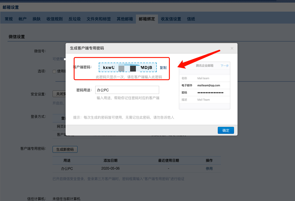
Task: Click the 添加日期 column header
Action: [110, 161]
